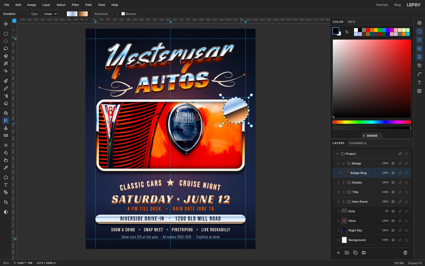This screenshot has height=266, width=425.
Task: Swap foreground and background colors
Action: 347,32
